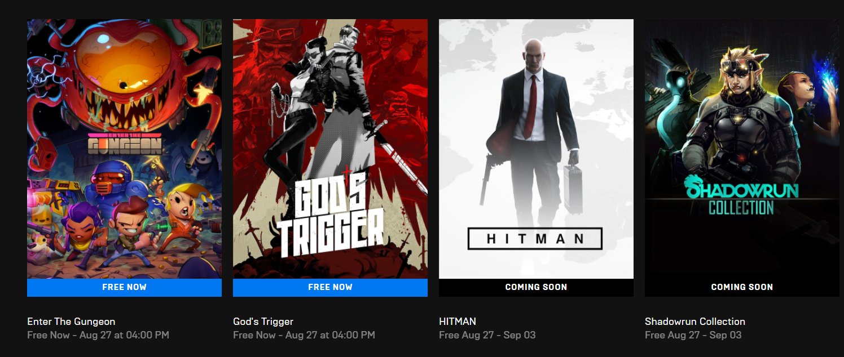Select the FREE NOW banner under God's Trigger

point(330,287)
